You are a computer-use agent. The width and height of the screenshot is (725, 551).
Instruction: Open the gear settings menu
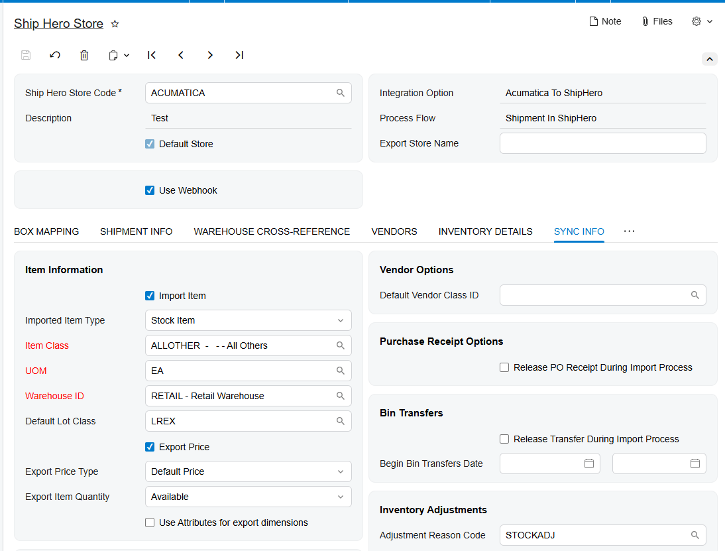point(702,21)
